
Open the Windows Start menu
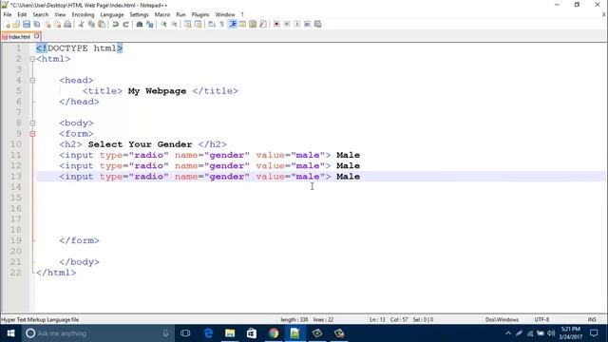[x=10, y=333]
